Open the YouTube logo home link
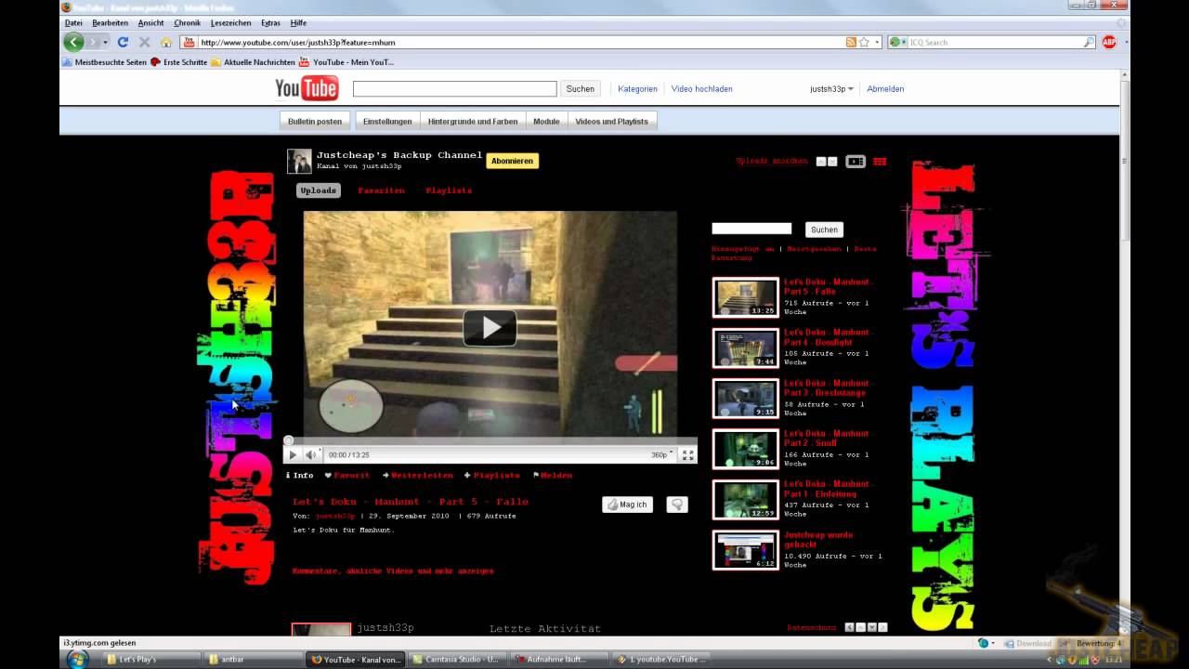Image resolution: width=1189 pixels, height=669 pixels. (307, 88)
